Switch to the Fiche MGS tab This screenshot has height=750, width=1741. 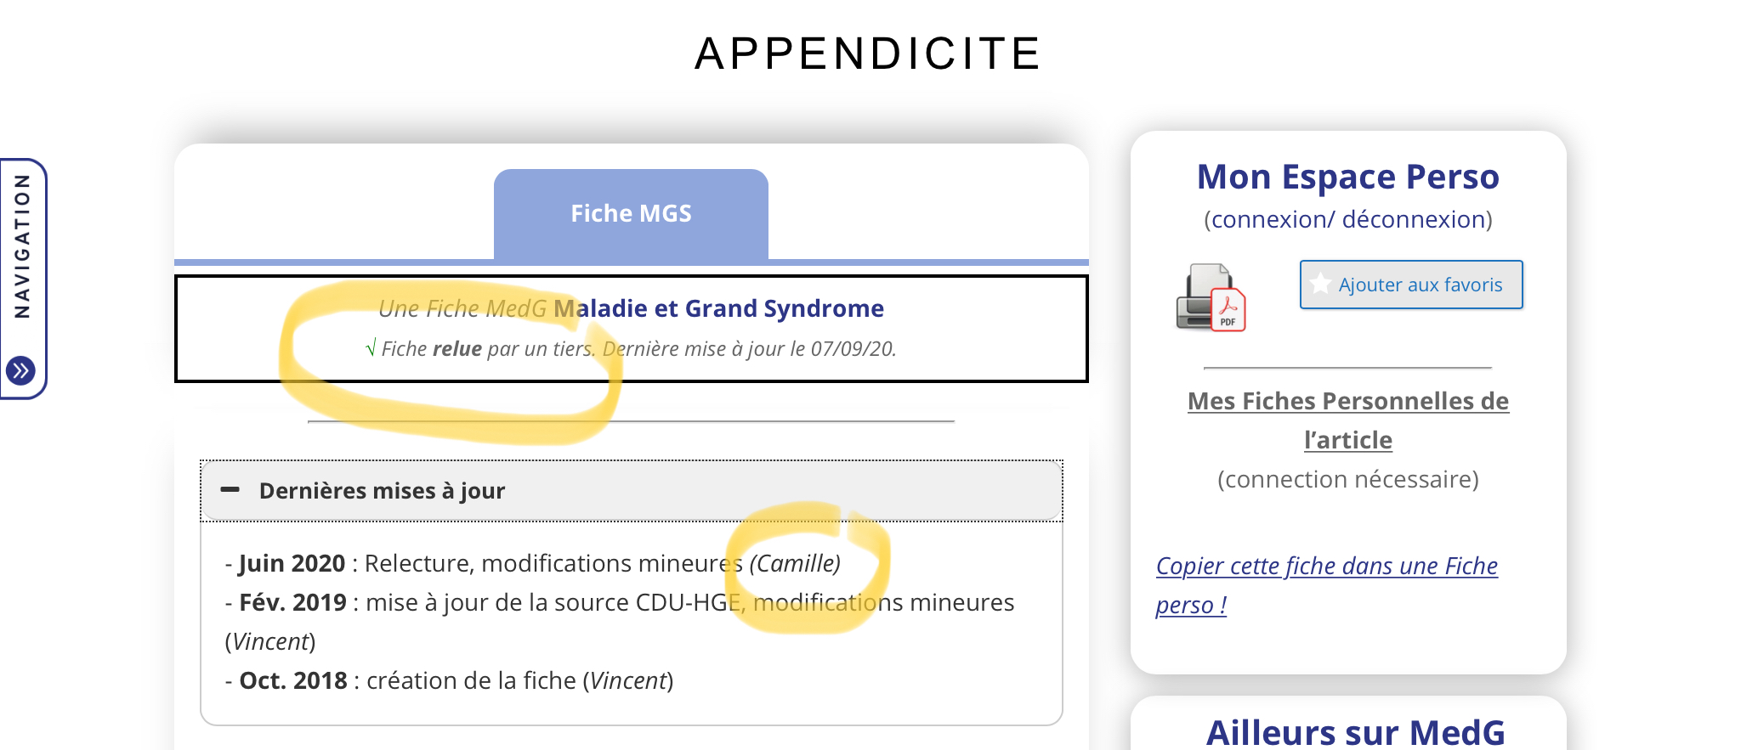631,214
